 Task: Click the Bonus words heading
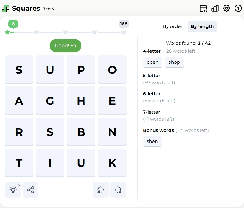(158, 130)
